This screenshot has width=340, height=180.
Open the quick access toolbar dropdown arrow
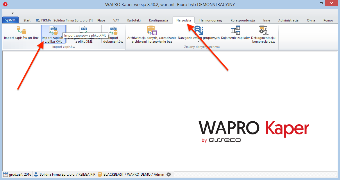click(x=12, y=13)
